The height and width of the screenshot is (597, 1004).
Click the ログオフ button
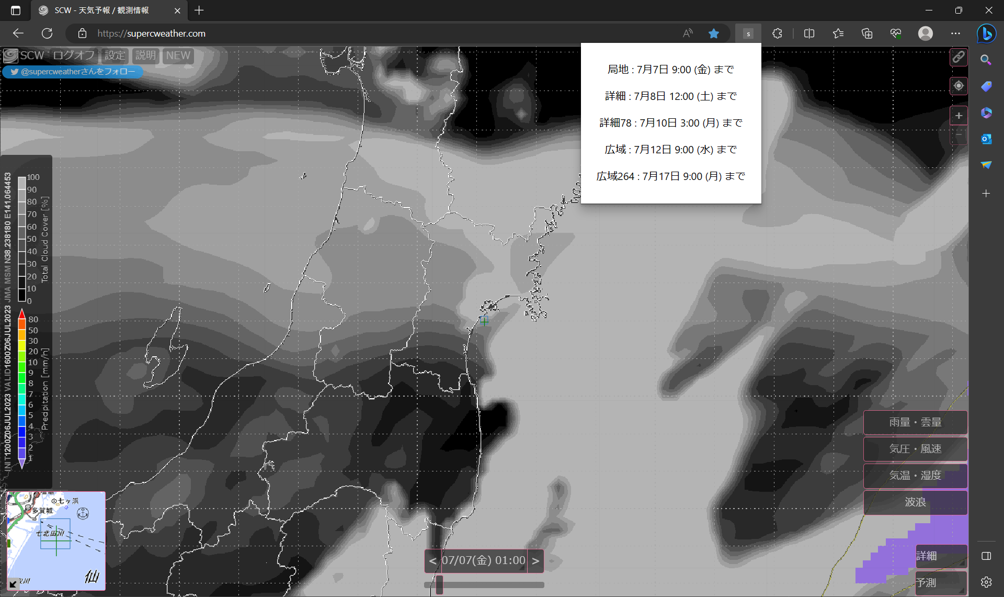[x=74, y=55]
